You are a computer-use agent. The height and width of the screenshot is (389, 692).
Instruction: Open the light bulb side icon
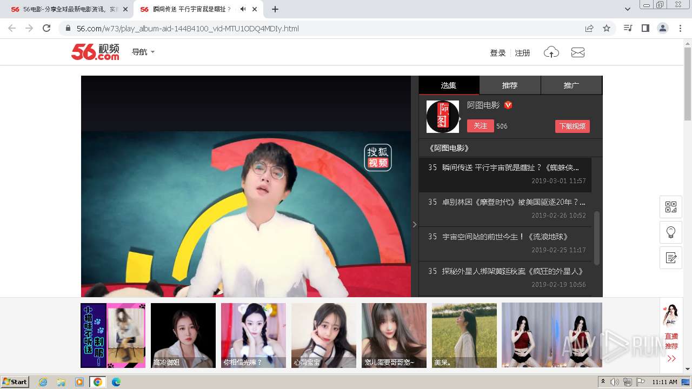671,232
